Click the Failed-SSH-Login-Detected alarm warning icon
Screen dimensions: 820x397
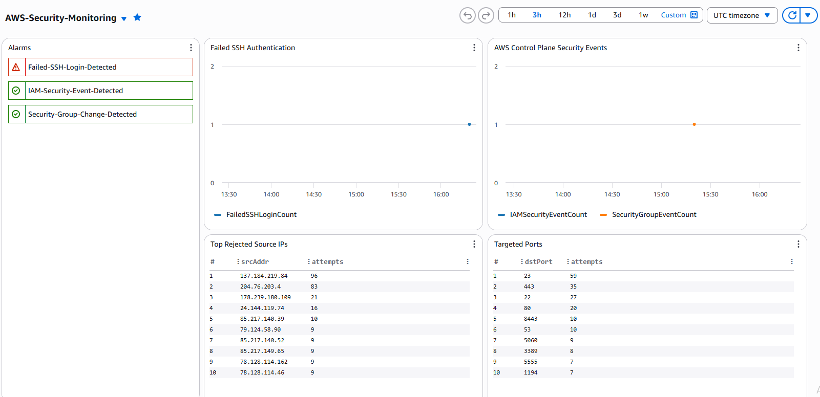point(16,67)
